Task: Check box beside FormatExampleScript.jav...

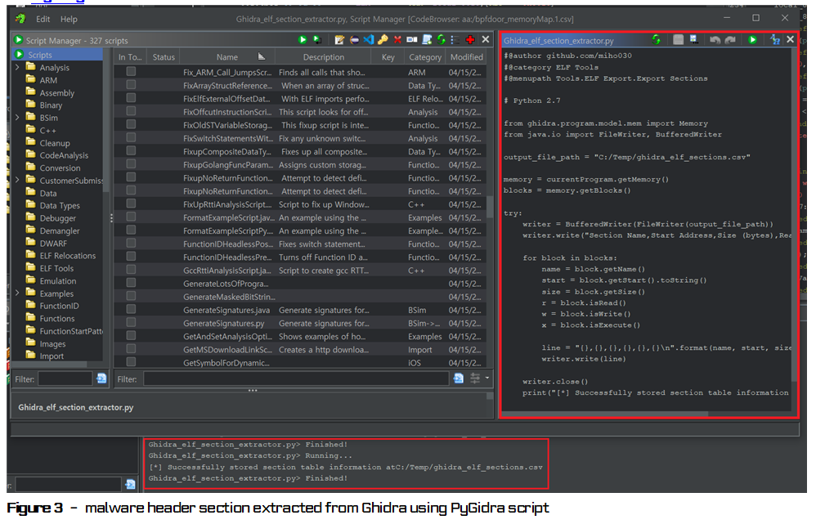Action: (131, 217)
